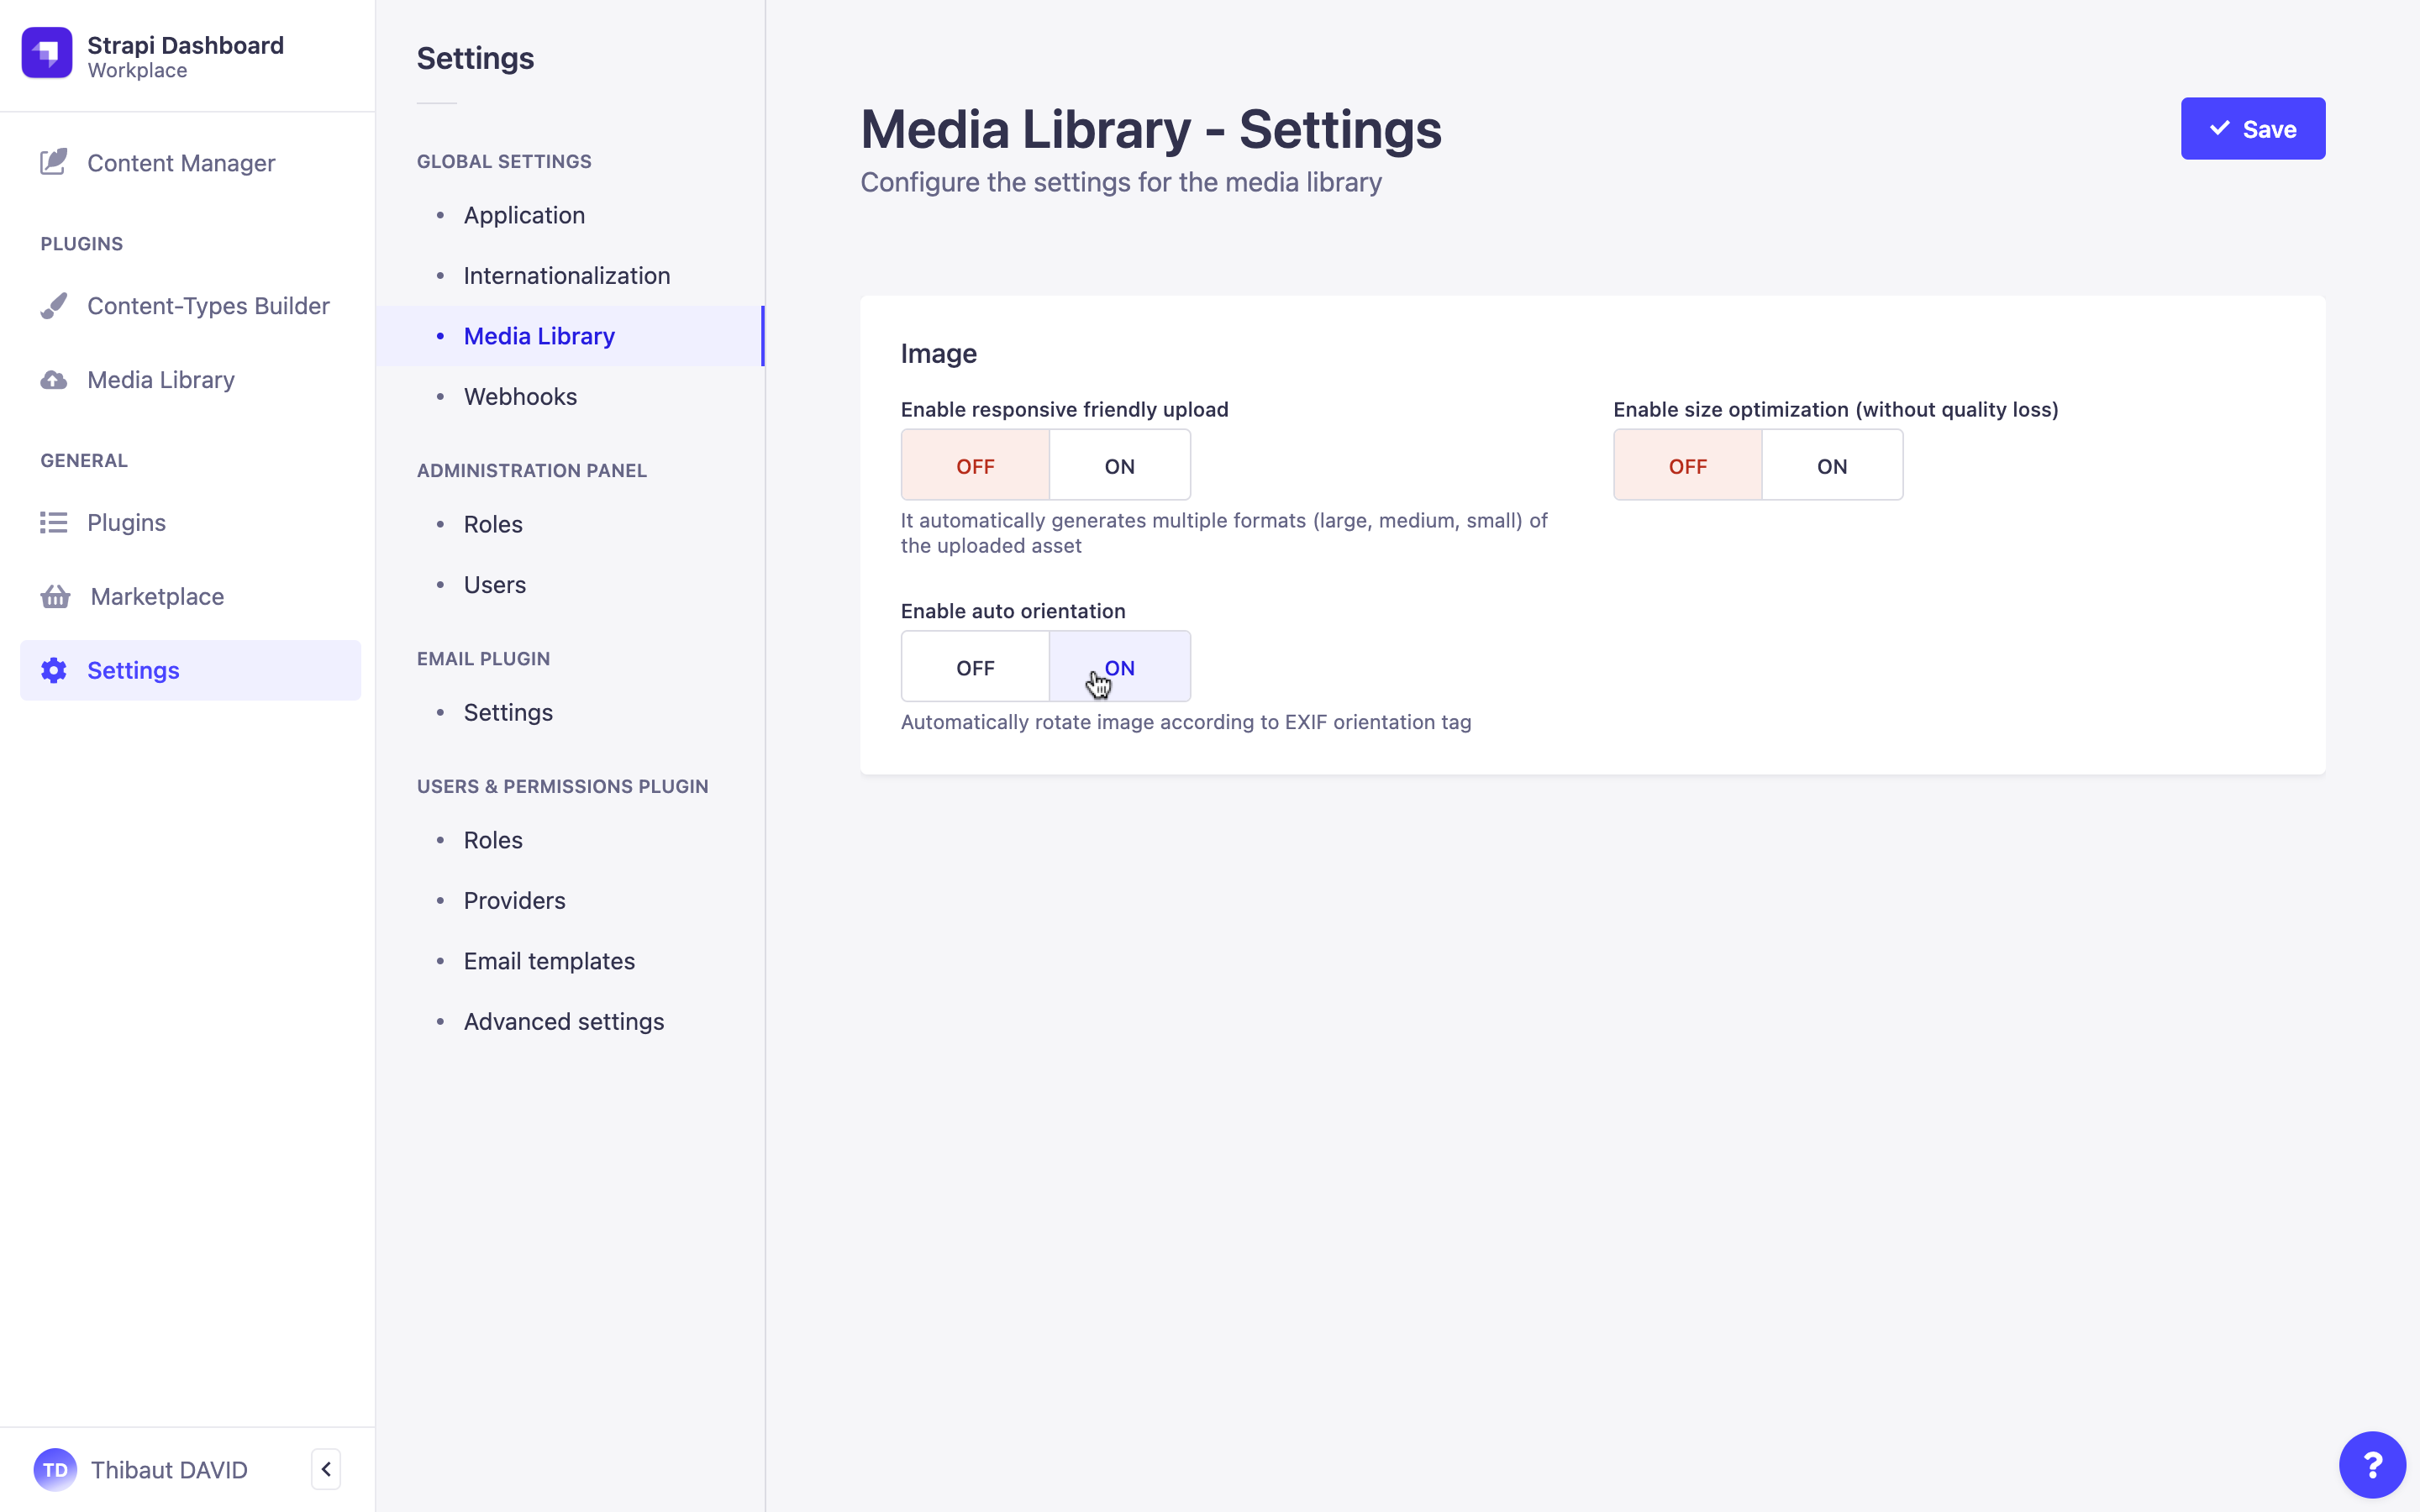Click the Marketplace basket icon
The width and height of the screenshot is (2420, 1512).
[55, 596]
